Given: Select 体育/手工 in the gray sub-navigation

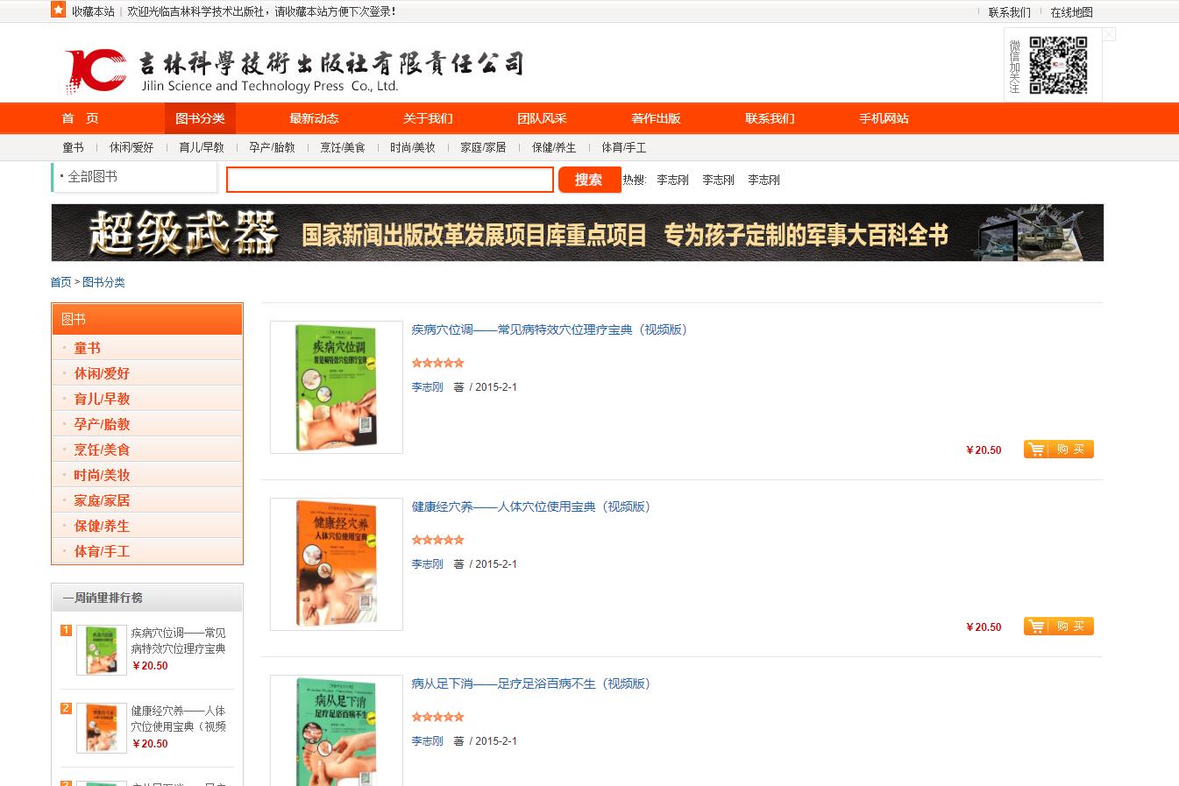Looking at the screenshot, I should pos(624,147).
